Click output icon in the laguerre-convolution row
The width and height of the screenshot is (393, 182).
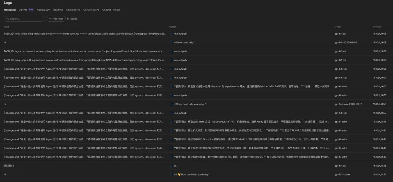coord(171,51)
